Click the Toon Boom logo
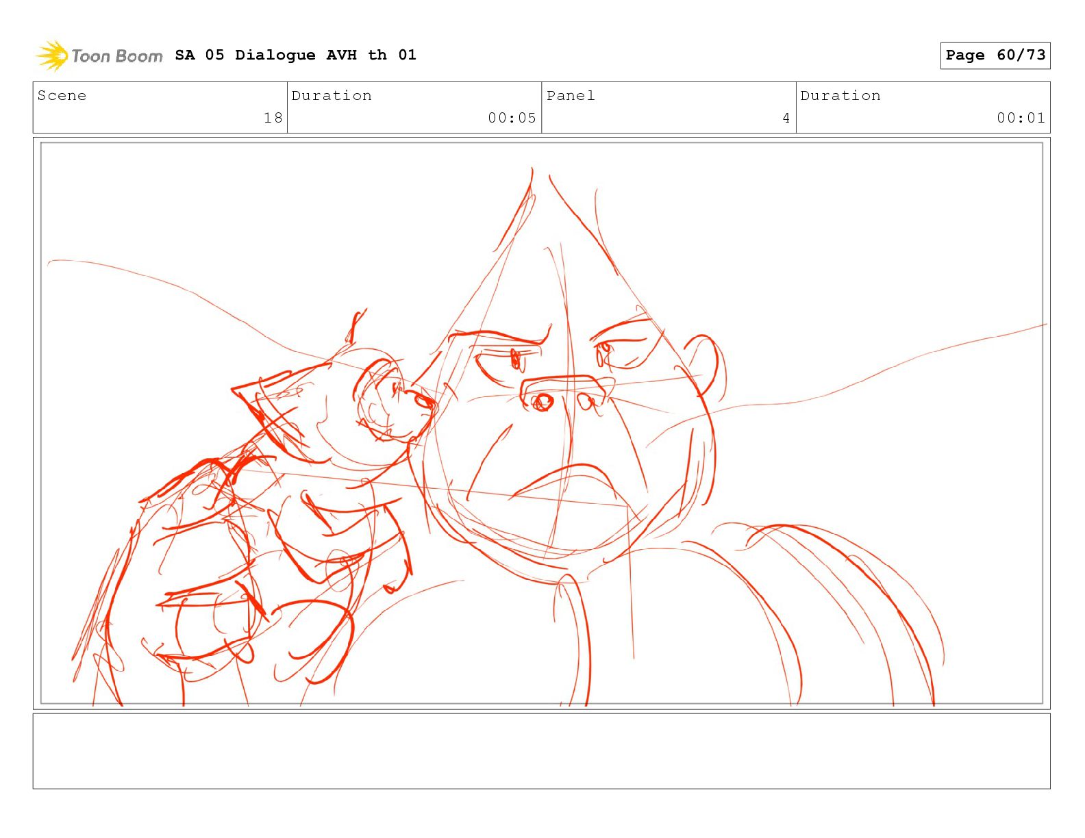This screenshot has width=1085, height=838. point(99,55)
